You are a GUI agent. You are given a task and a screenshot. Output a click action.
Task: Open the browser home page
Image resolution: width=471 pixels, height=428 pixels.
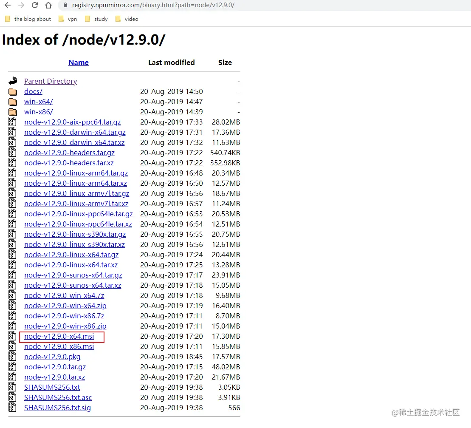pyautogui.click(x=48, y=5)
